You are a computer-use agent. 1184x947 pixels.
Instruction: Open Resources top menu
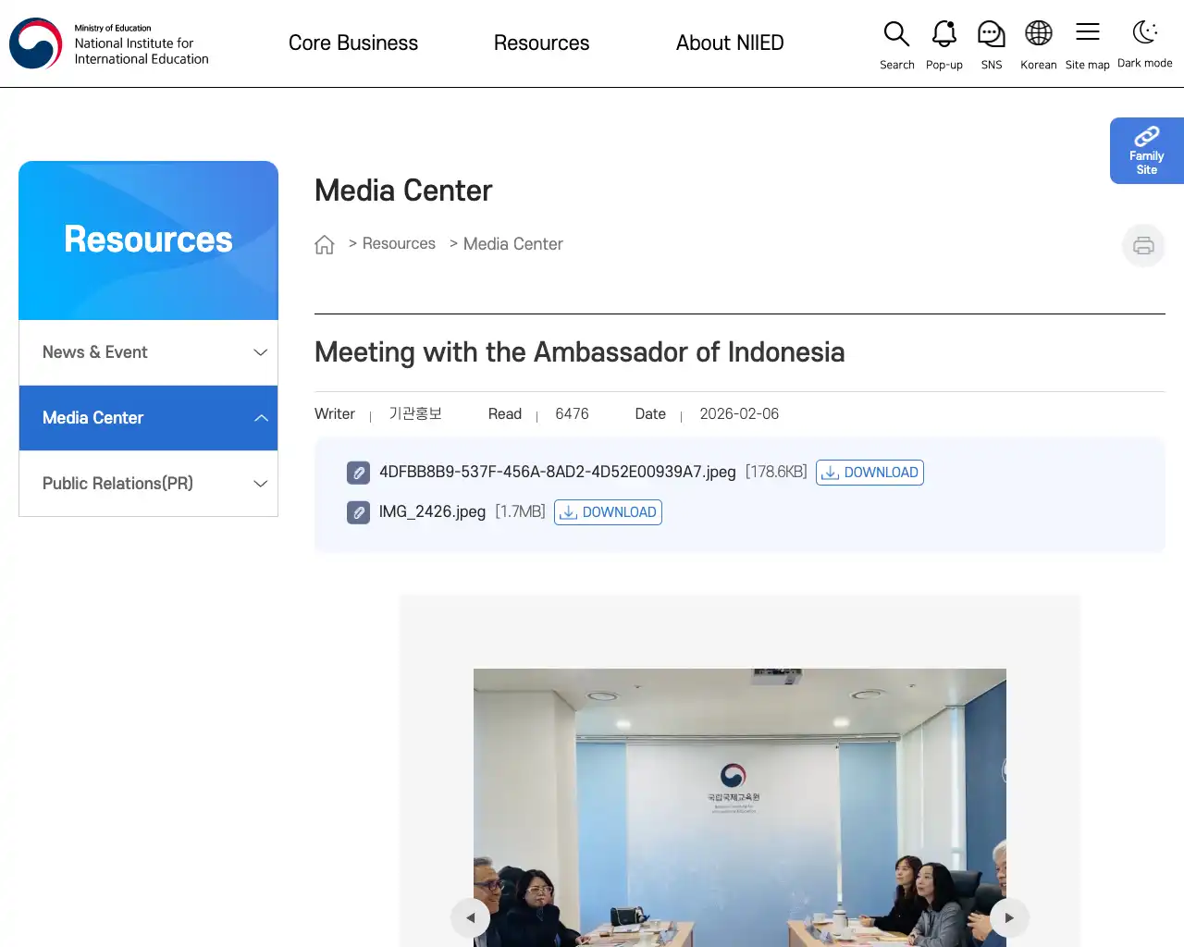click(x=541, y=43)
